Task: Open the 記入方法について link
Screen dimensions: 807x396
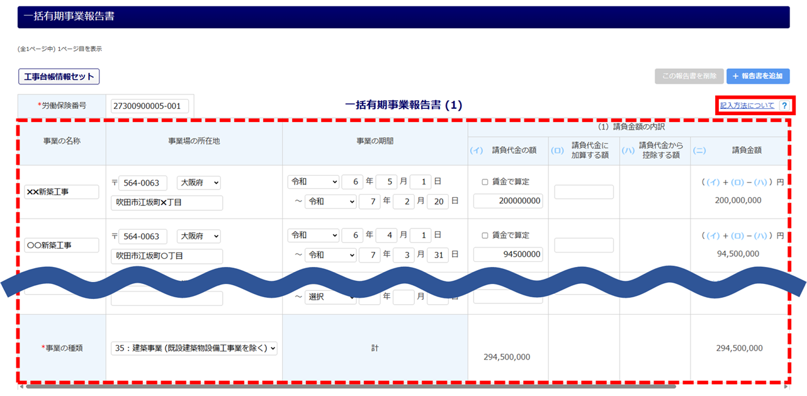Action: (747, 106)
